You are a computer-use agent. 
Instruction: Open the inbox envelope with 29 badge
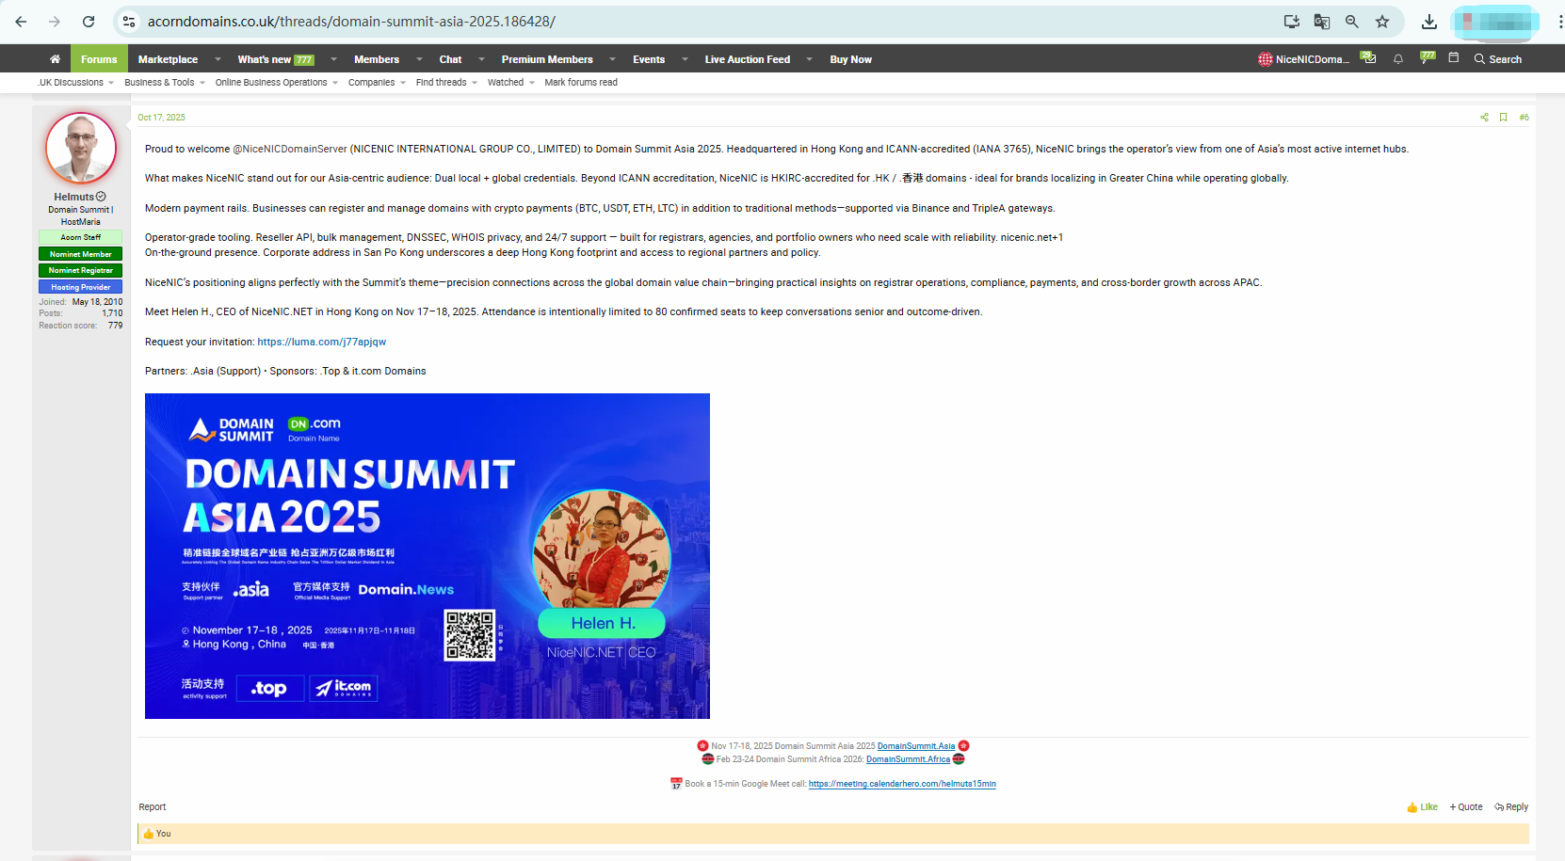[x=1368, y=58]
